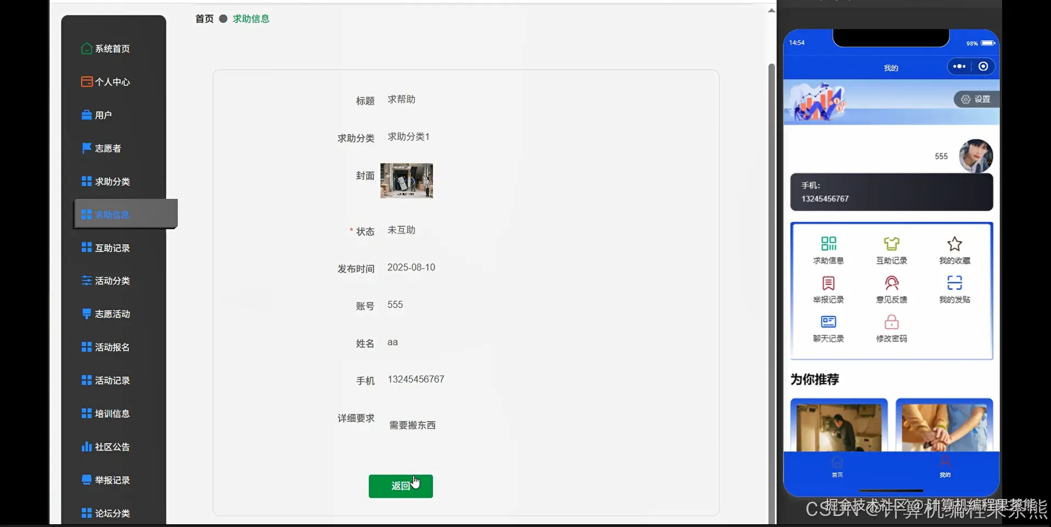Image resolution: width=1051 pixels, height=527 pixels.
Task: Switch to the 我的 tab in bottom navigation
Action: (x=945, y=467)
